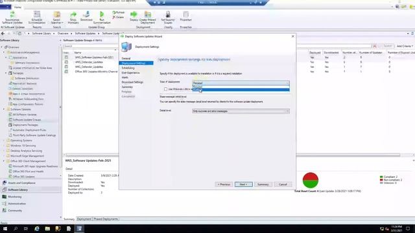This screenshot has height=233, width=415.
Task: Click the Summary wizard button
Action: (263, 184)
